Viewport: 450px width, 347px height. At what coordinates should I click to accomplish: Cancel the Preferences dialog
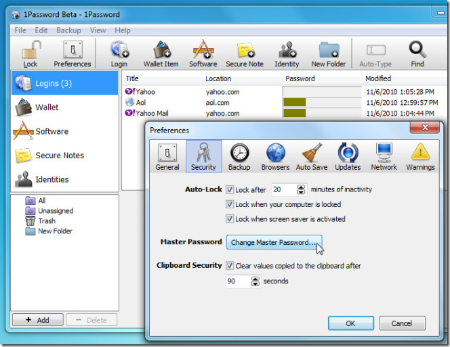click(x=402, y=323)
